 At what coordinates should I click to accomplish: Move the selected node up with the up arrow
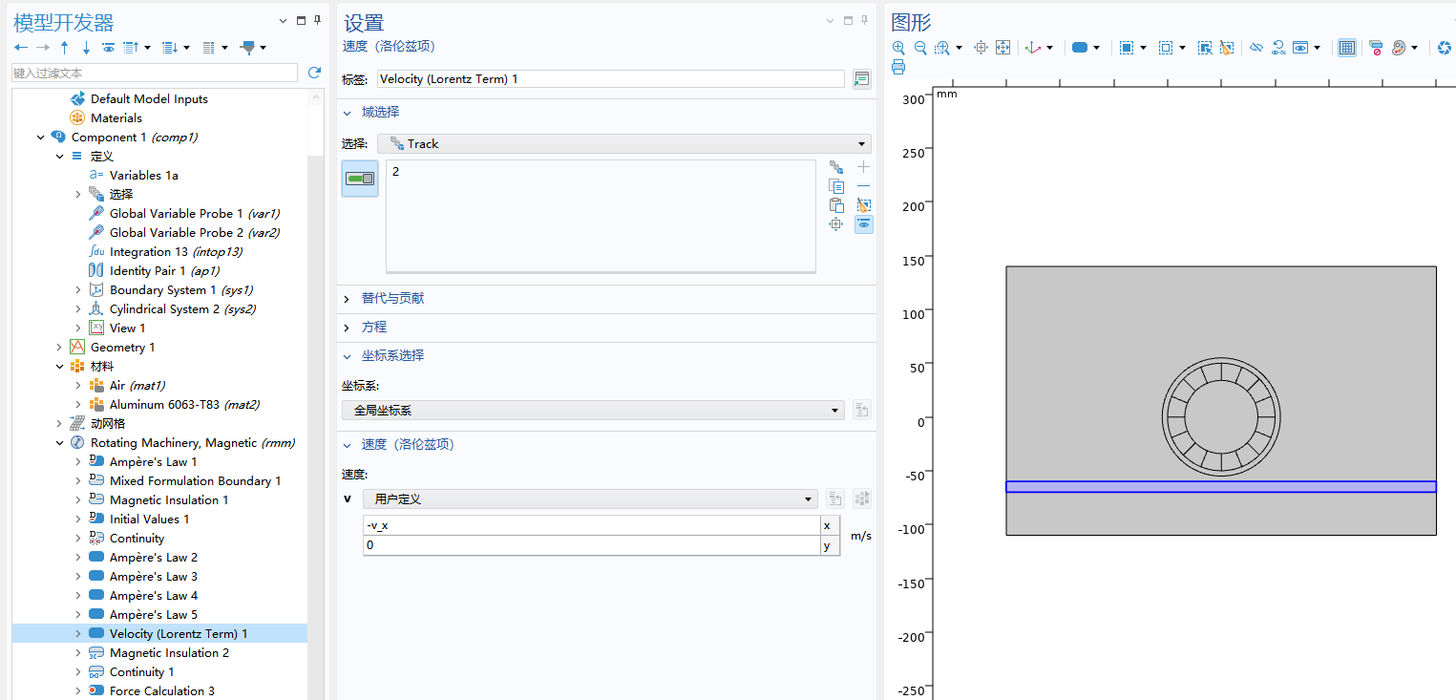(x=64, y=47)
